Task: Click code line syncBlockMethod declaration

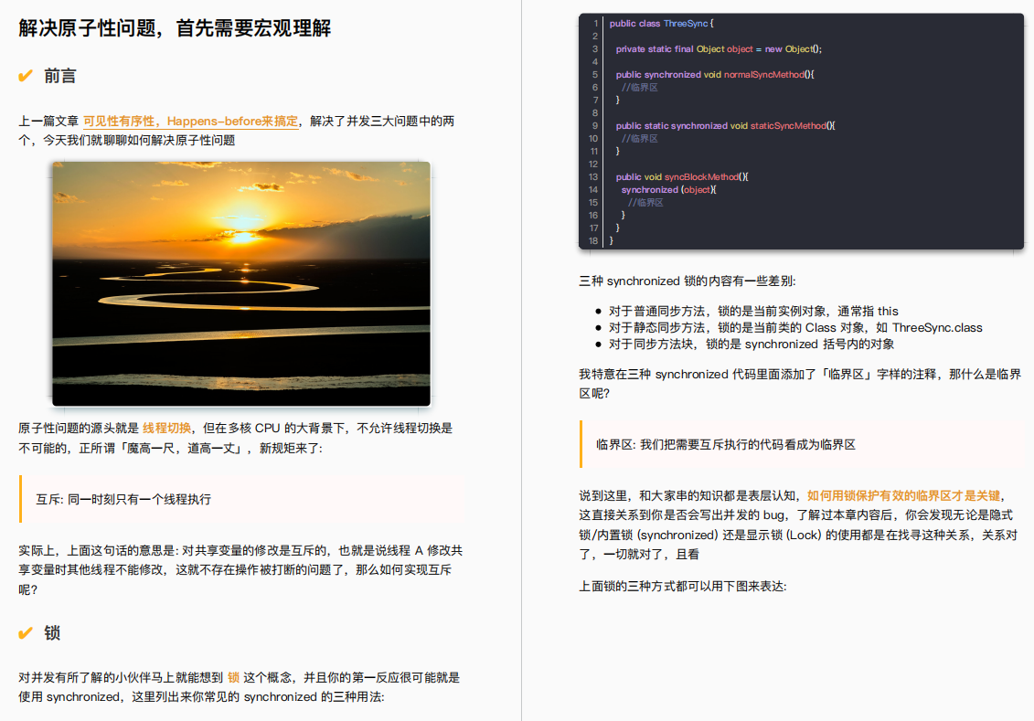Action: [682, 177]
